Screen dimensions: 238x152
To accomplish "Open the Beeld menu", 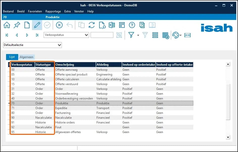I will click(21, 11).
